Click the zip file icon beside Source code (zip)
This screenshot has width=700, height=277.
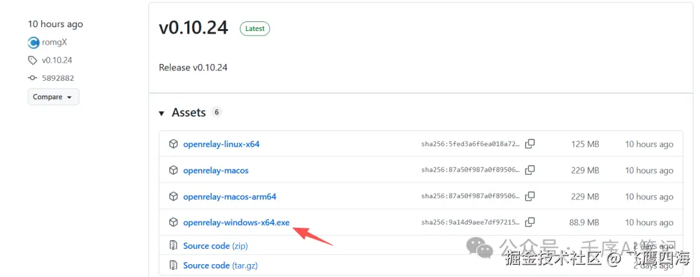coord(173,246)
